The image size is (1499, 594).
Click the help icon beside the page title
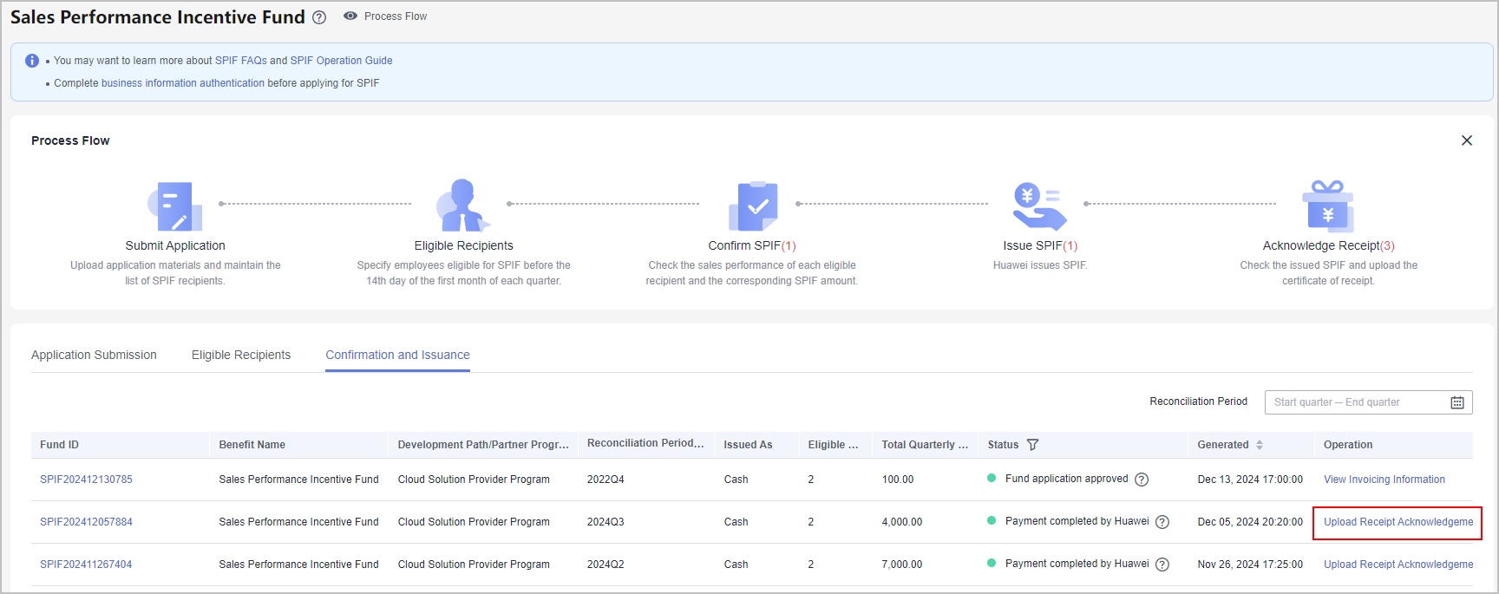coord(319,17)
